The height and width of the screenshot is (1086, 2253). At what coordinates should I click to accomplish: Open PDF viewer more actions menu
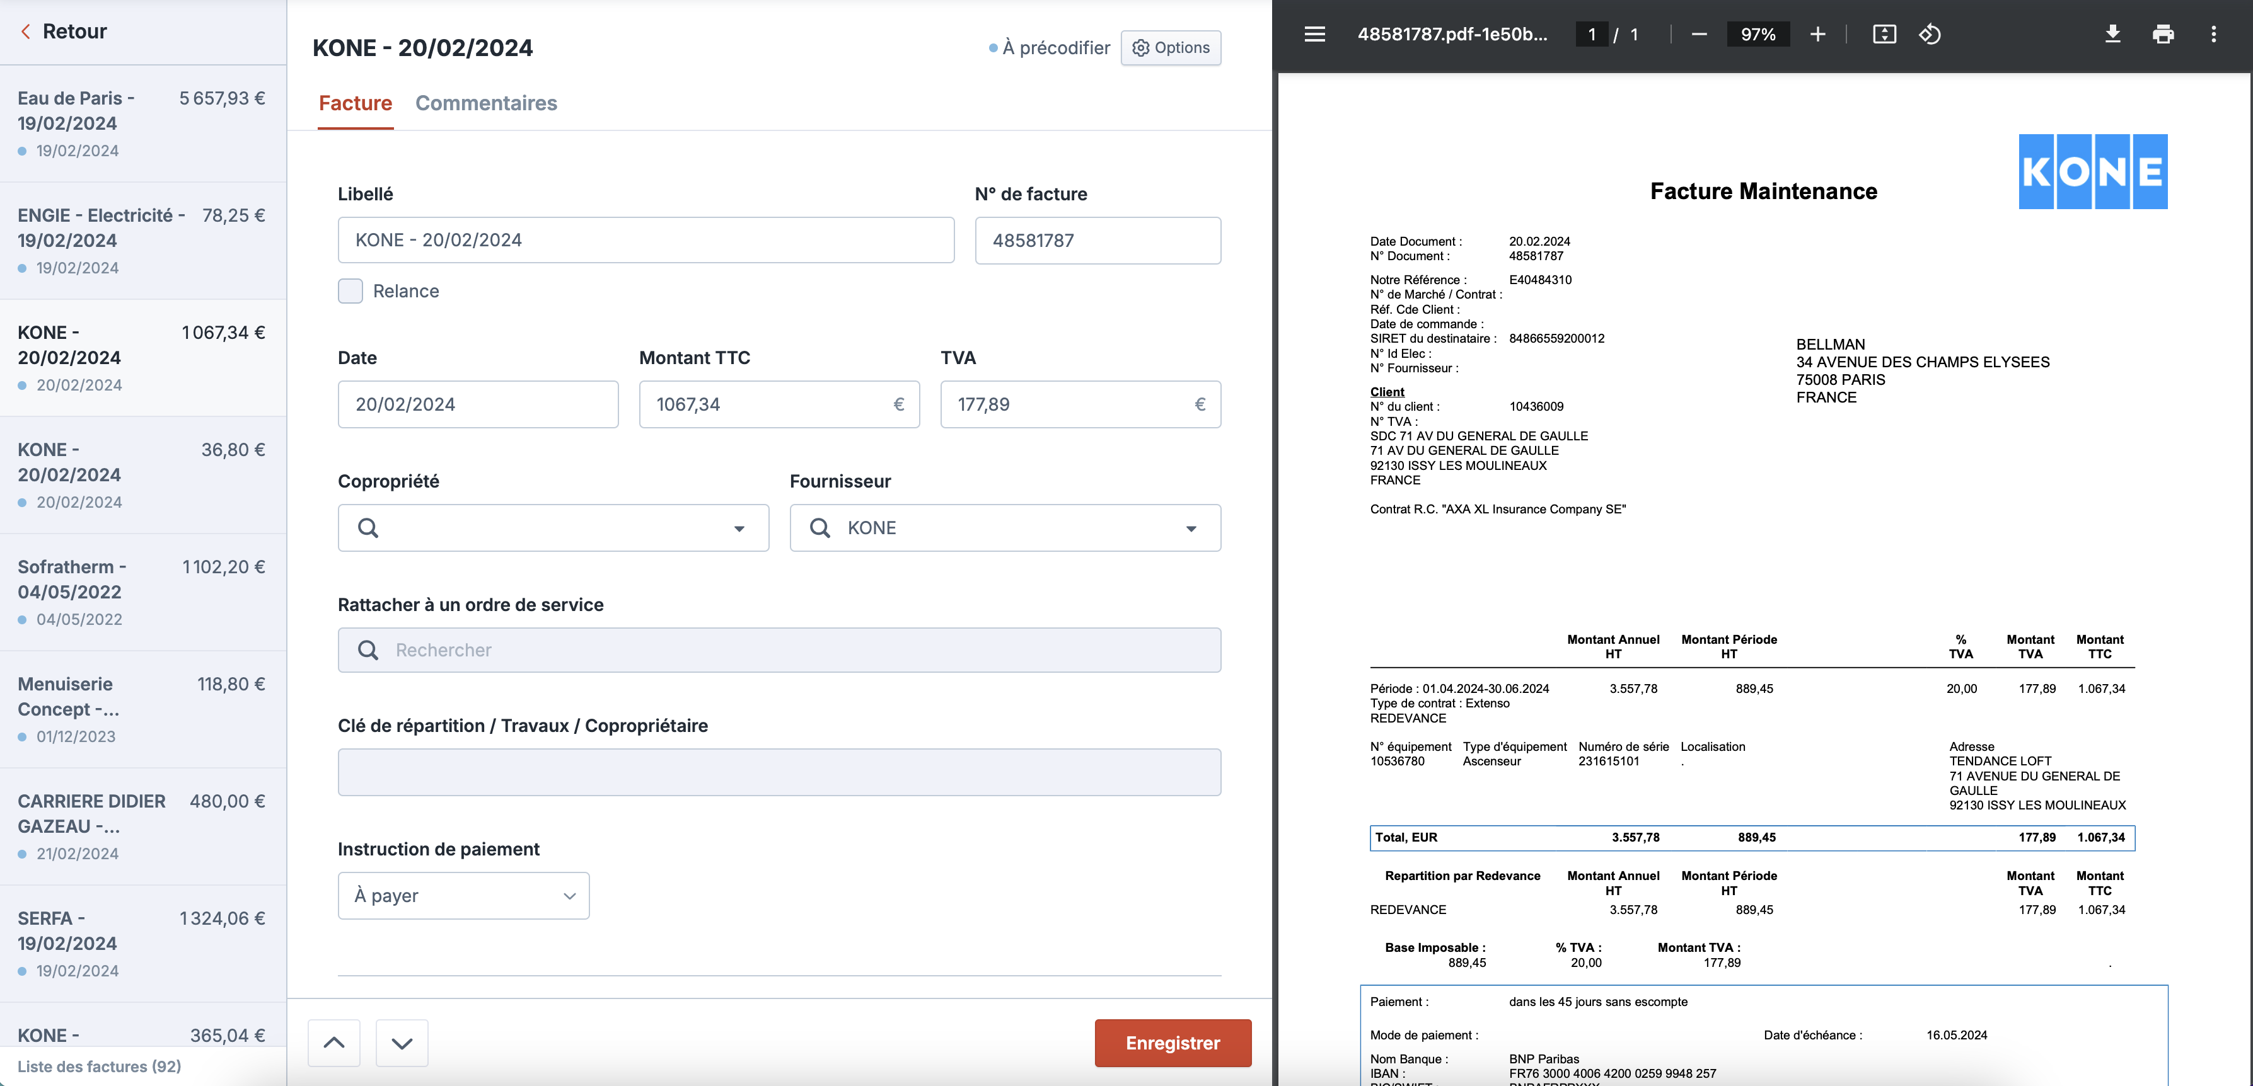[2214, 34]
